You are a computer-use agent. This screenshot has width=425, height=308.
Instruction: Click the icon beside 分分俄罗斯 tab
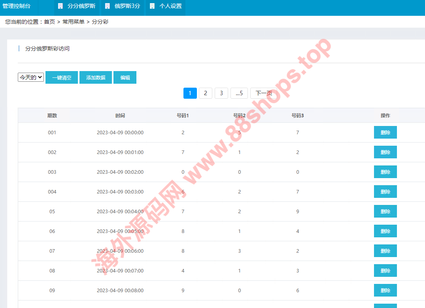click(60, 6)
